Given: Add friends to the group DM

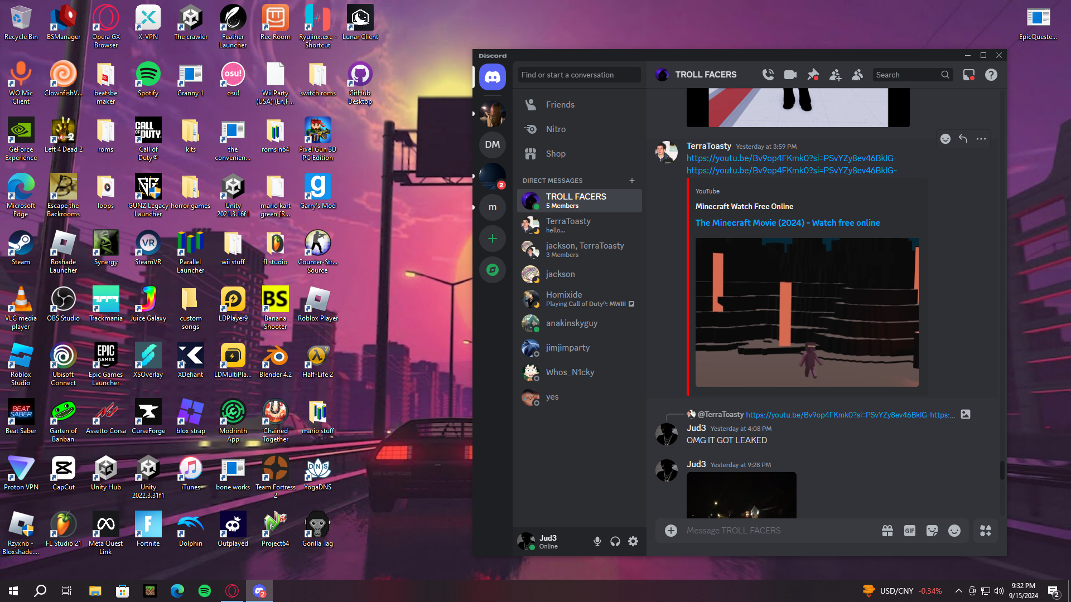Looking at the screenshot, I should click(835, 75).
